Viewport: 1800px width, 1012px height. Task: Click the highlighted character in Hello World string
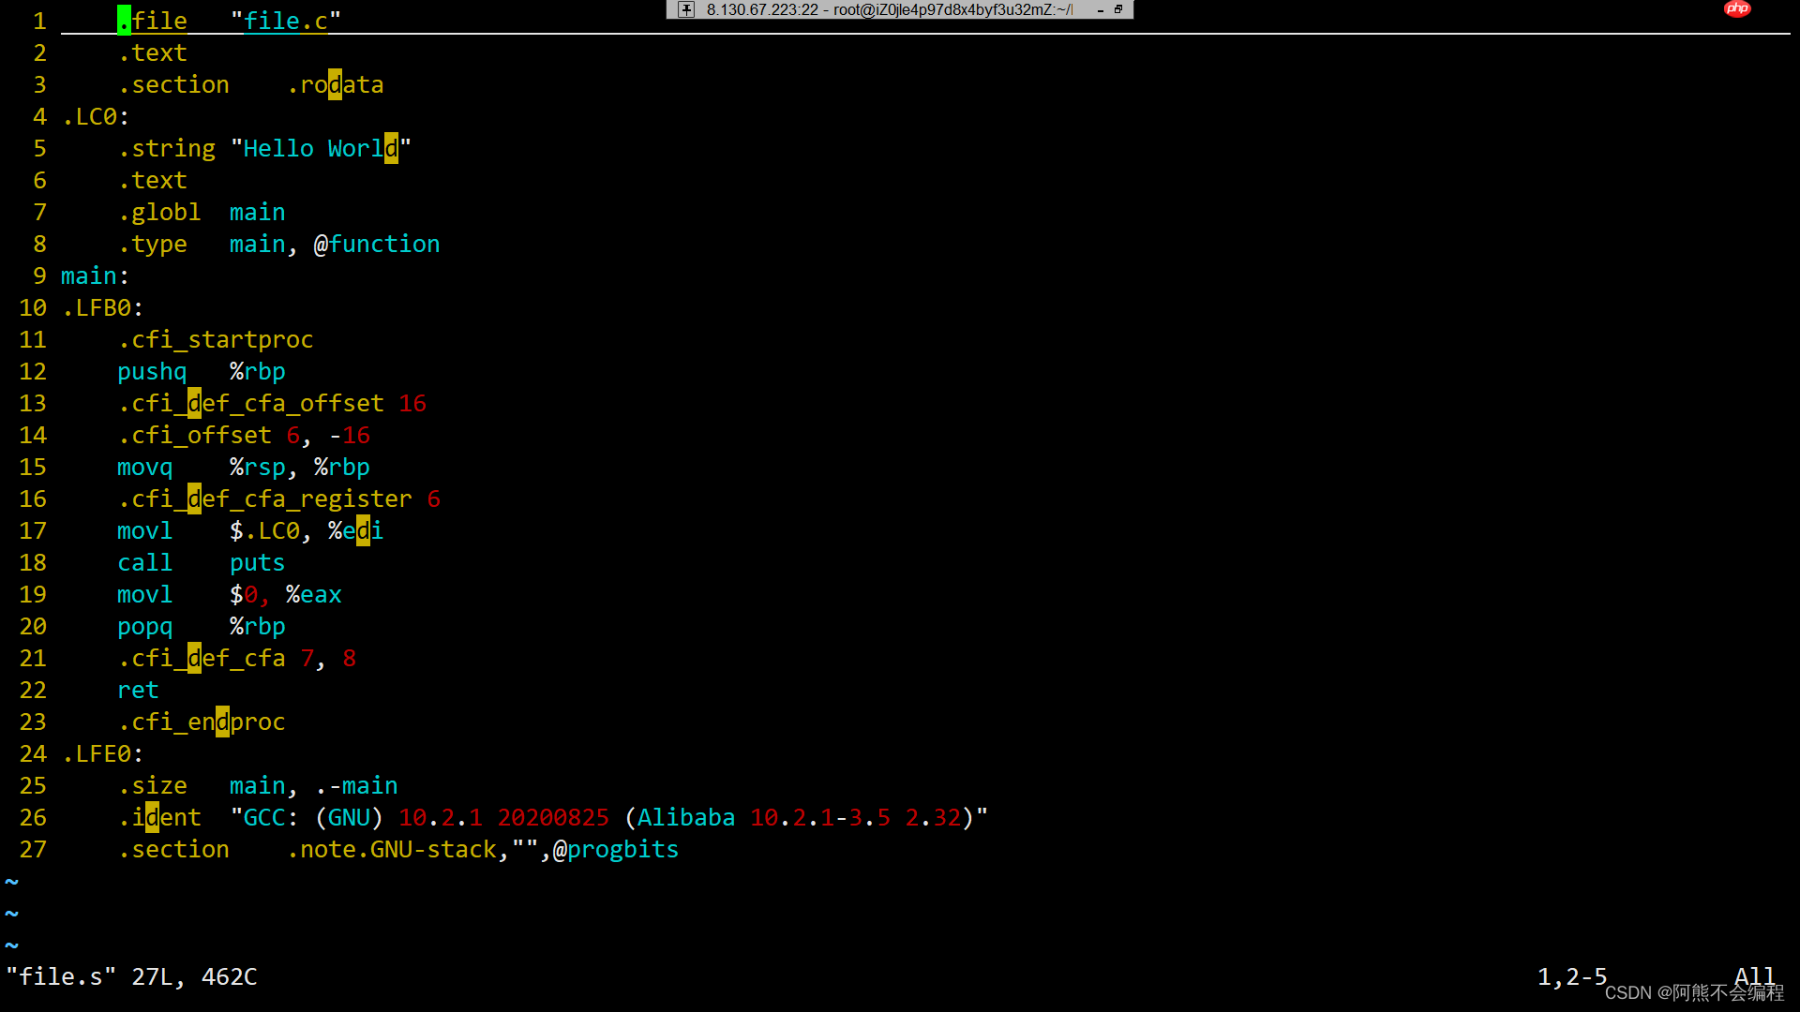tap(390, 148)
